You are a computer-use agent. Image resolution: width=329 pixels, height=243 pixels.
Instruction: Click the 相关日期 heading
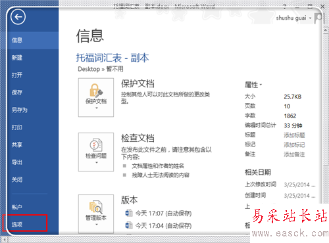[x=258, y=172]
